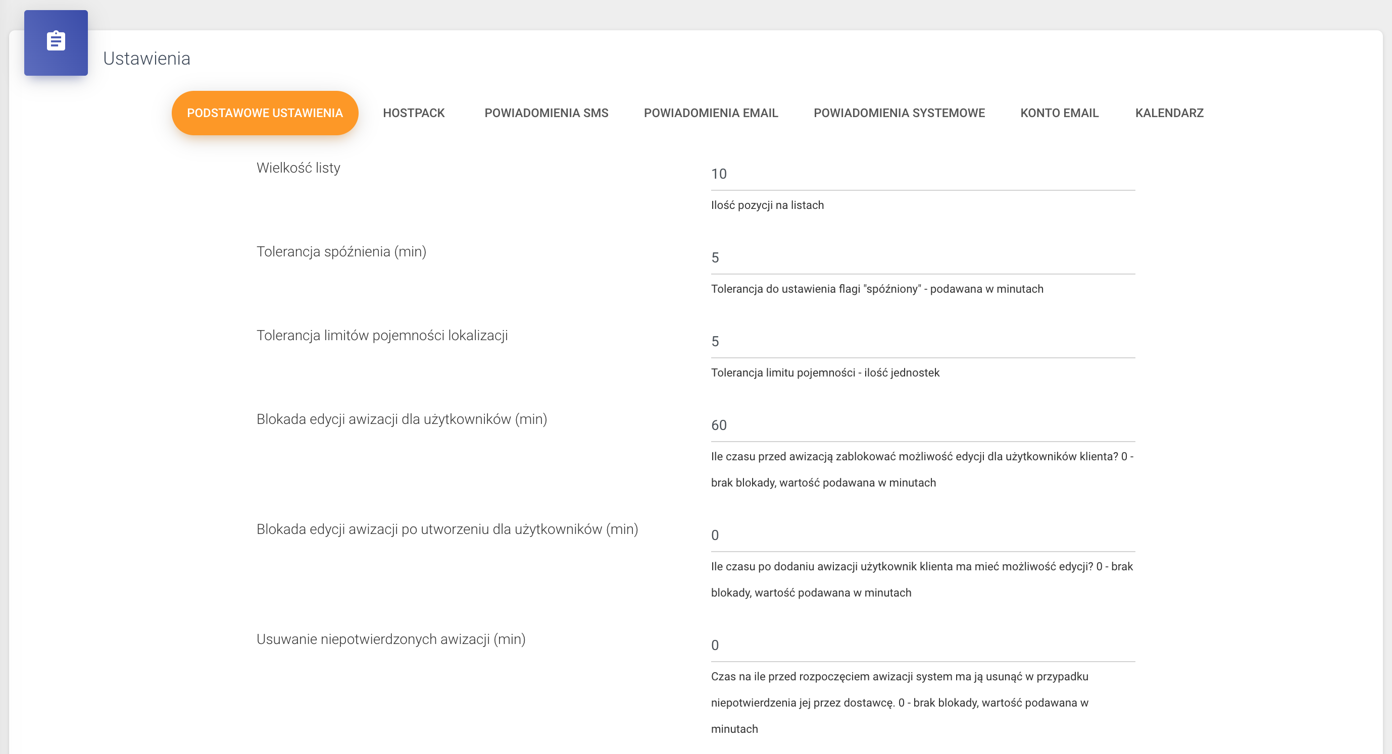Click the Wielkość listy input field

[922, 174]
